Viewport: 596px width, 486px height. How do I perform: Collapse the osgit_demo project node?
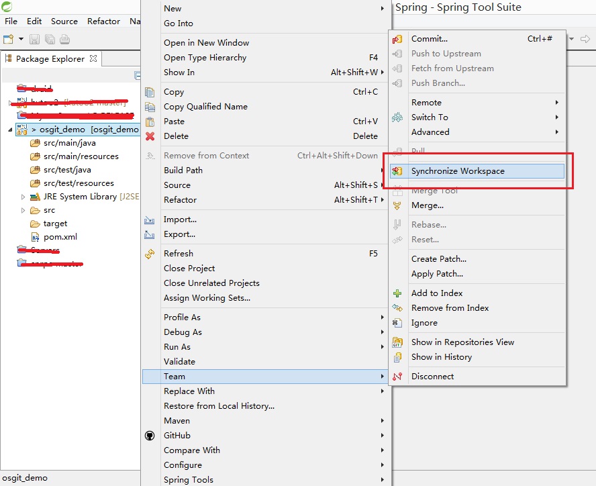(x=10, y=129)
